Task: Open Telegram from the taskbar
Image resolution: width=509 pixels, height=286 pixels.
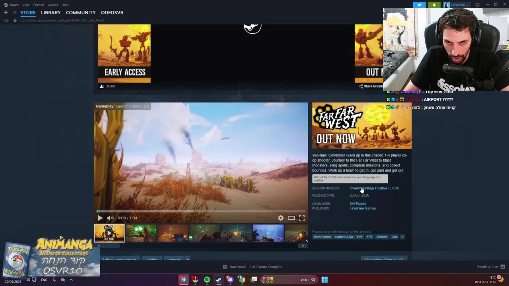Action: pos(183,280)
